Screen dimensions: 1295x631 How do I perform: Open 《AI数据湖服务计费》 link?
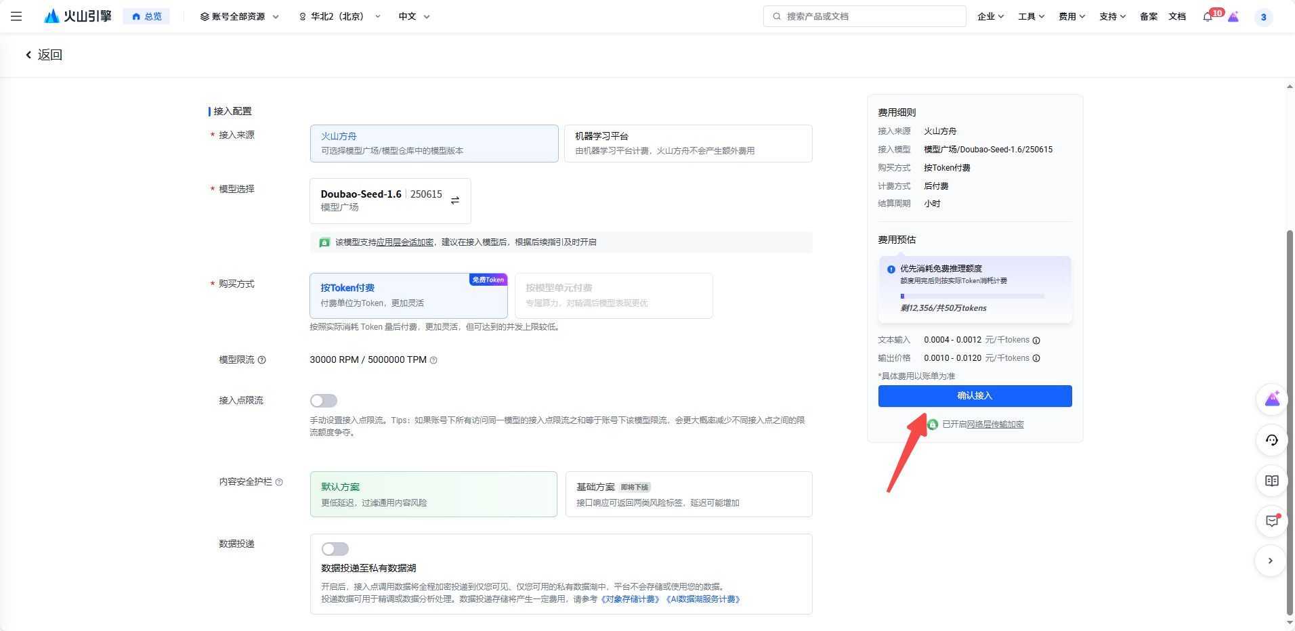pos(703,599)
